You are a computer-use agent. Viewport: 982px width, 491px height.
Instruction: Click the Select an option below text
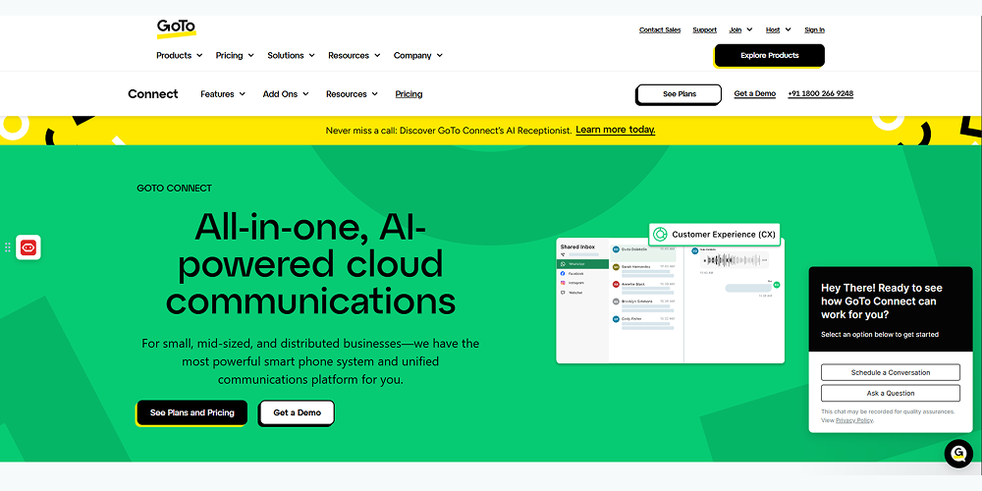coord(880,335)
